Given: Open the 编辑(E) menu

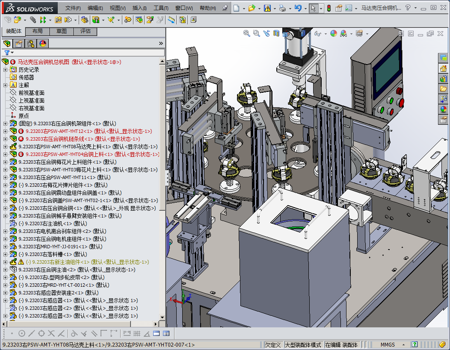Looking at the screenshot, I should (x=95, y=8).
